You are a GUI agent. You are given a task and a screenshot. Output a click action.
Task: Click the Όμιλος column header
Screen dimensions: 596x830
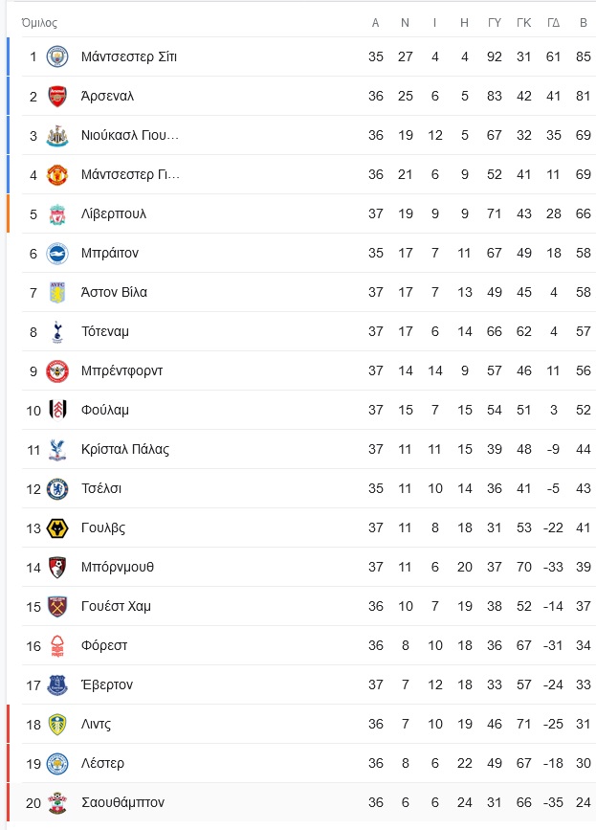39,23
